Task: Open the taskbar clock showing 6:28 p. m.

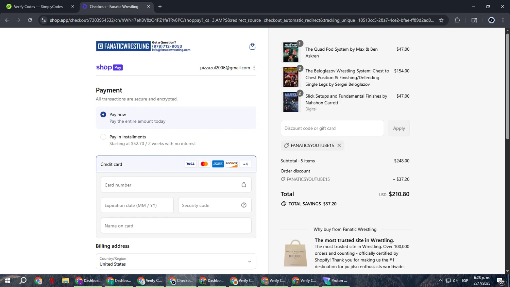Action: (x=482, y=281)
